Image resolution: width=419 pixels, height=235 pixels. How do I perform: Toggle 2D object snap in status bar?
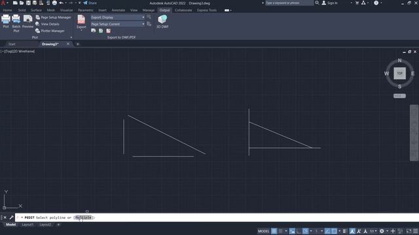(x=334, y=231)
